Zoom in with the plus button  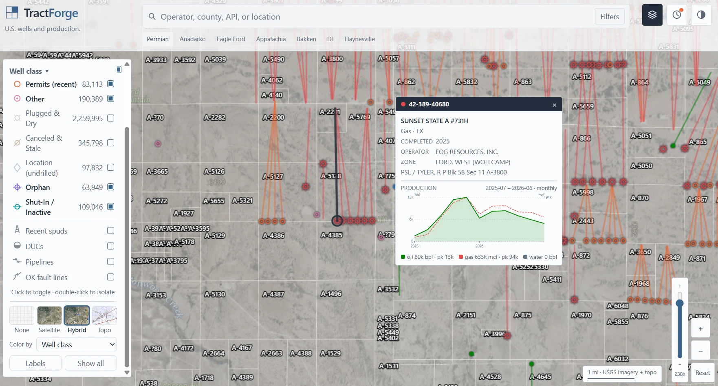click(x=700, y=329)
